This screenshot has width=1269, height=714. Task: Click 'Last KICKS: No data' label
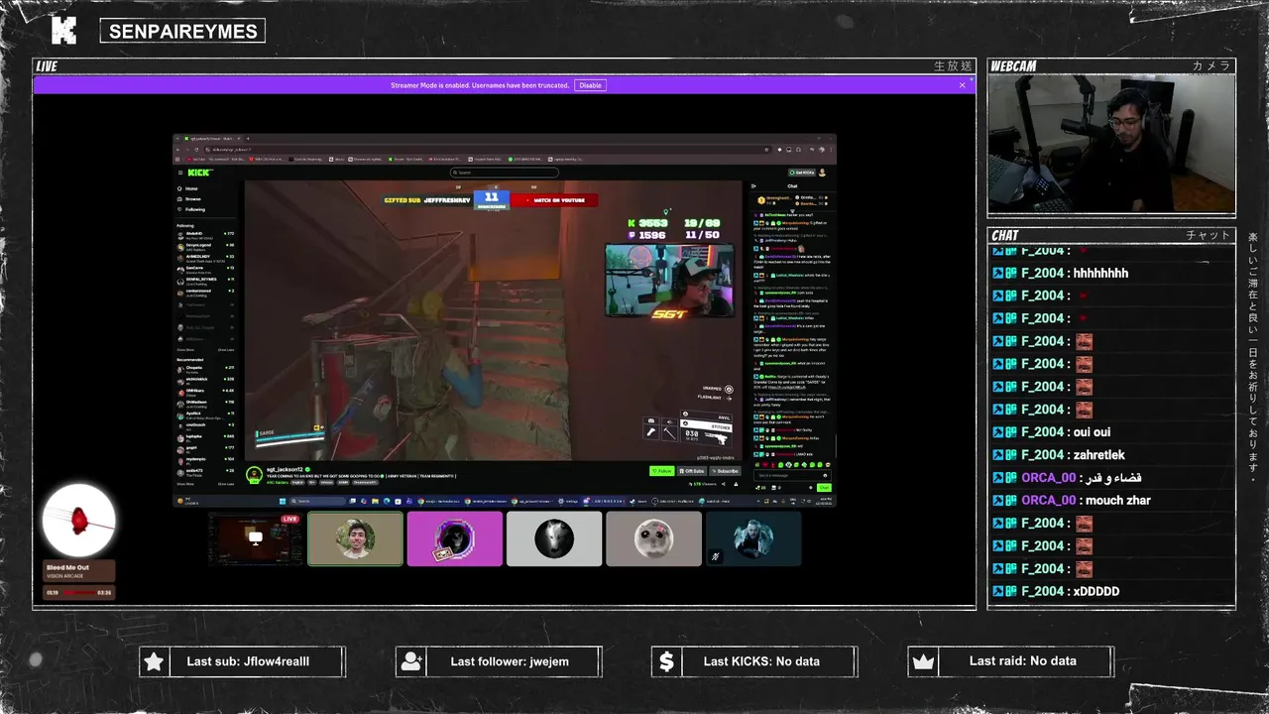[761, 661]
